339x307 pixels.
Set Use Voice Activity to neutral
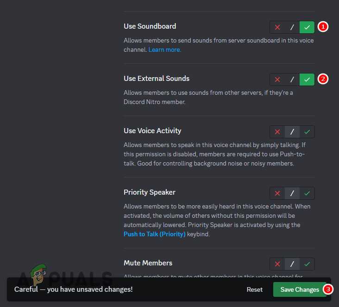(292, 132)
